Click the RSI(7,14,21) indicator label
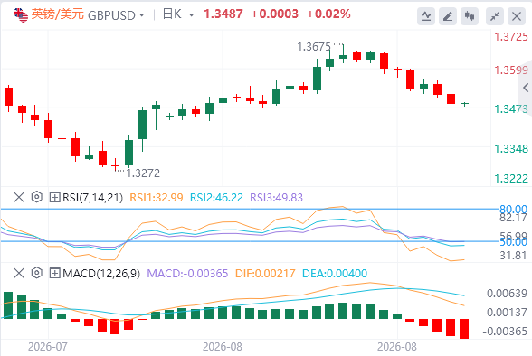Image resolution: width=532 pixels, height=356 pixels. [x=92, y=197]
